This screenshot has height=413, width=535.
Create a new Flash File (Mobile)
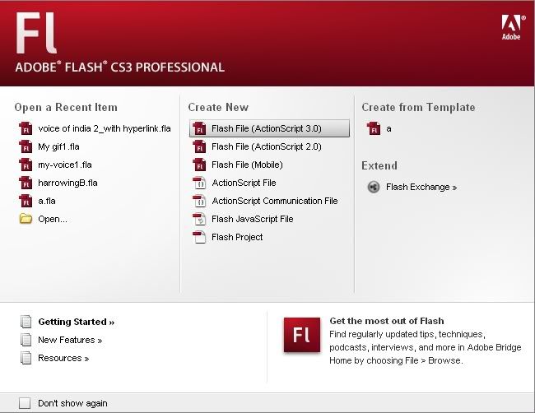[247, 165]
